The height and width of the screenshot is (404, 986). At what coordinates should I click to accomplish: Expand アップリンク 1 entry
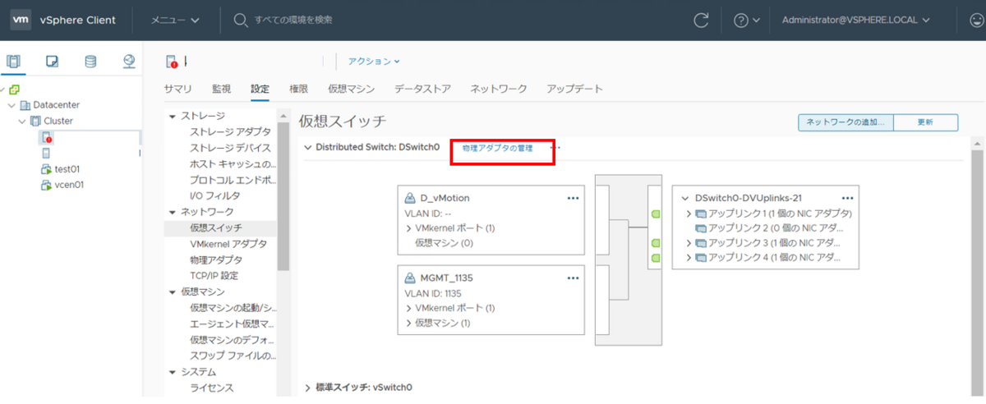(x=689, y=213)
